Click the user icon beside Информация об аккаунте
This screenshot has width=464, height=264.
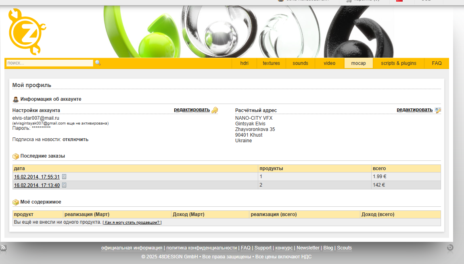[x=16, y=99]
